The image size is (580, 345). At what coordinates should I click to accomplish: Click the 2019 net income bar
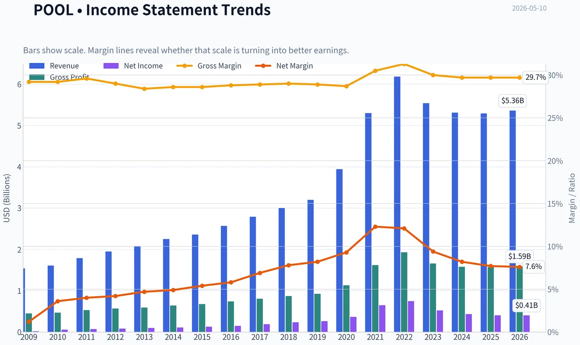coord(324,327)
